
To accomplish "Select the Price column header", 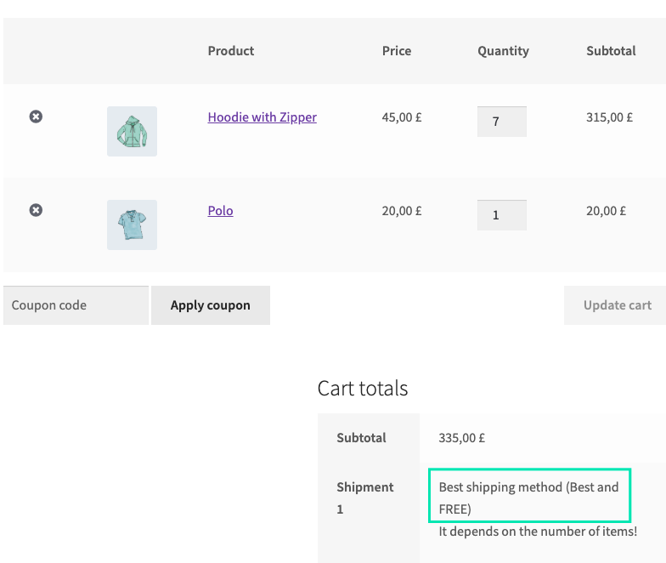I will (x=397, y=51).
